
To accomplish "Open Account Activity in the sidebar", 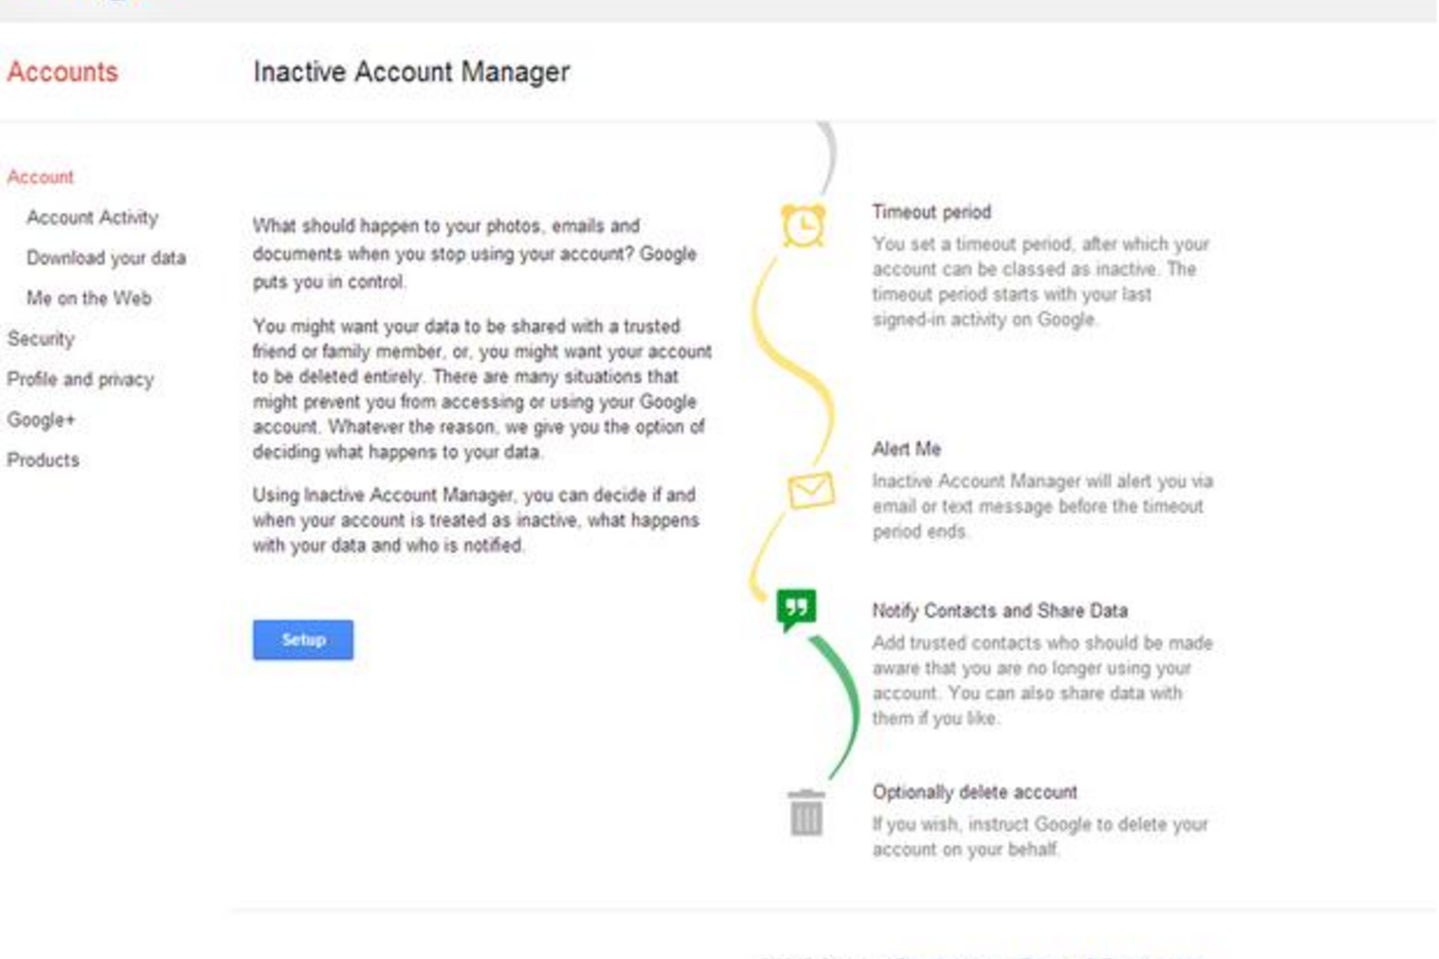I will click(92, 218).
